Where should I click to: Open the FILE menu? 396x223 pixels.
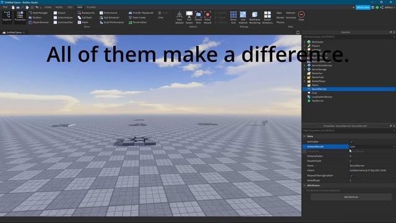click(x=5, y=7)
